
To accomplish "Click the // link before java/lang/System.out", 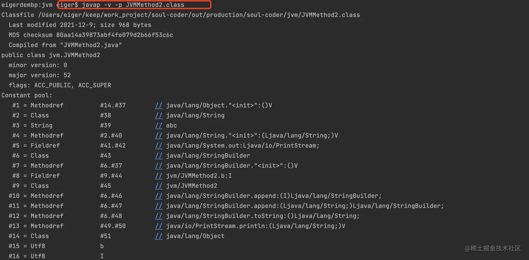I will (159, 145).
